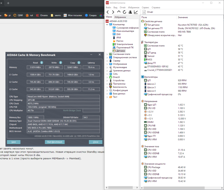Expand Сервер tree node
Screen dimensions: 224x190
107,61
